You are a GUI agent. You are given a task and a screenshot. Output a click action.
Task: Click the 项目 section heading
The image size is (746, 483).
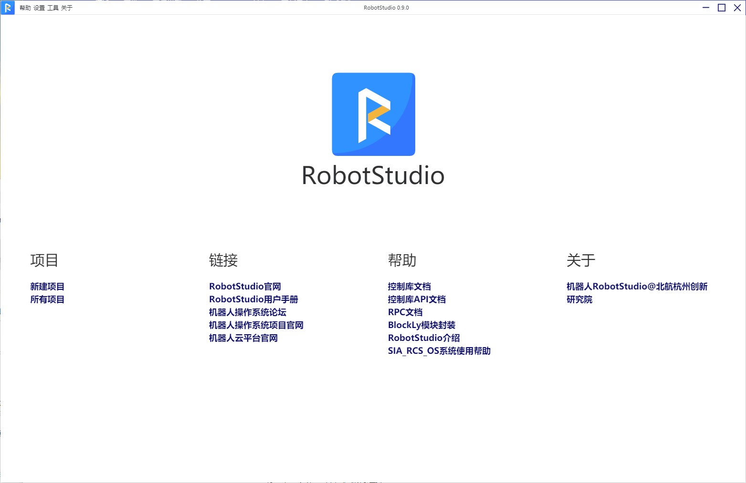point(44,260)
